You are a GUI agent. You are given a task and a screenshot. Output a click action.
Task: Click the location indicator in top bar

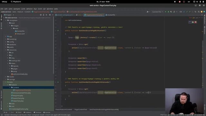[x=175, y=2]
